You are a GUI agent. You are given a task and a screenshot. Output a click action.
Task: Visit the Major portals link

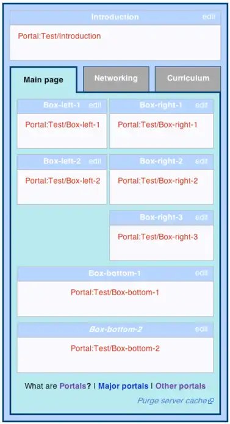tap(123, 386)
